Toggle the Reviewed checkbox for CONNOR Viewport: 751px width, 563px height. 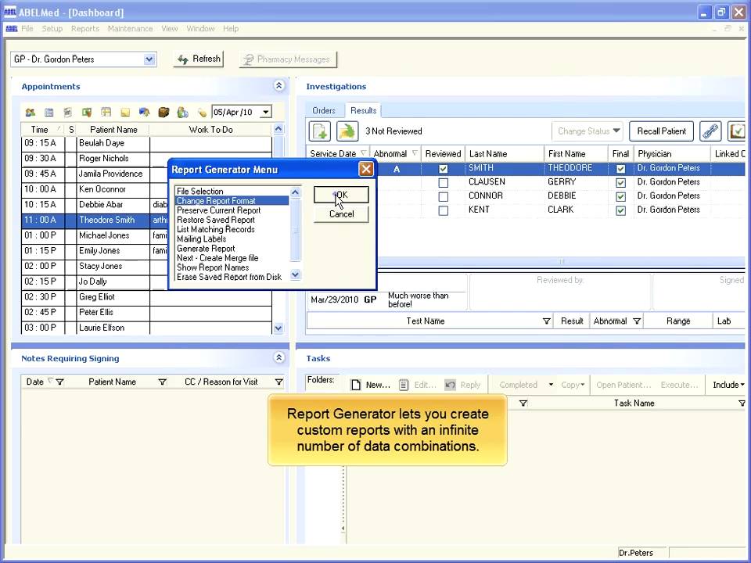444,196
